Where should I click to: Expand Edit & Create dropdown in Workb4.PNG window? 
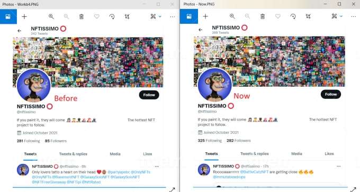[x=160, y=16]
